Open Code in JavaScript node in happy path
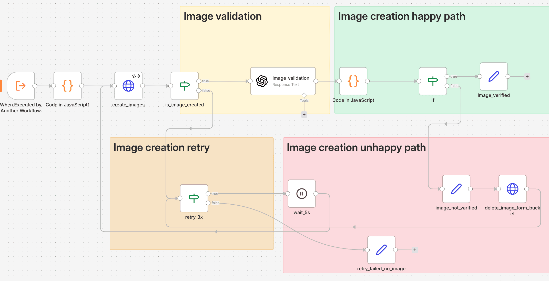The width and height of the screenshot is (549, 281). coord(353,81)
